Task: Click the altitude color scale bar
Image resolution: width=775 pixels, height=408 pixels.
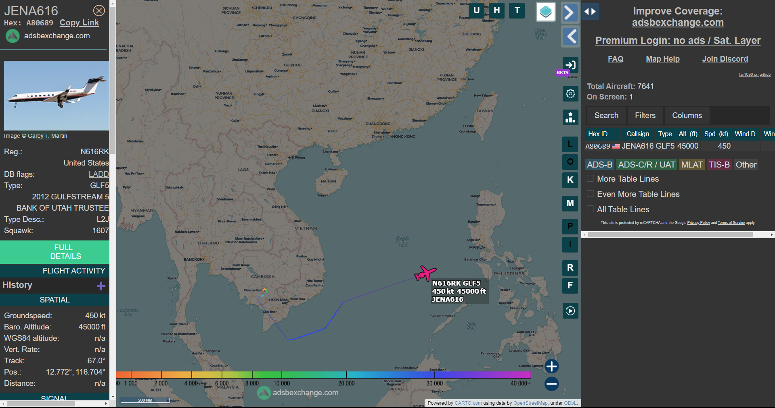Action: (x=323, y=375)
